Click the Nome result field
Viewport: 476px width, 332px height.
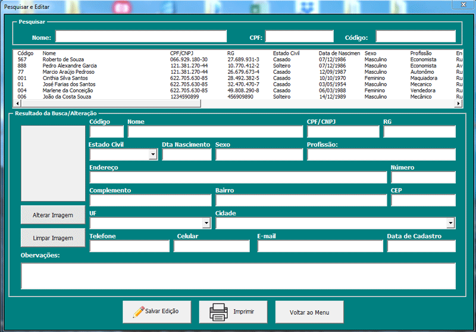click(215, 131)
